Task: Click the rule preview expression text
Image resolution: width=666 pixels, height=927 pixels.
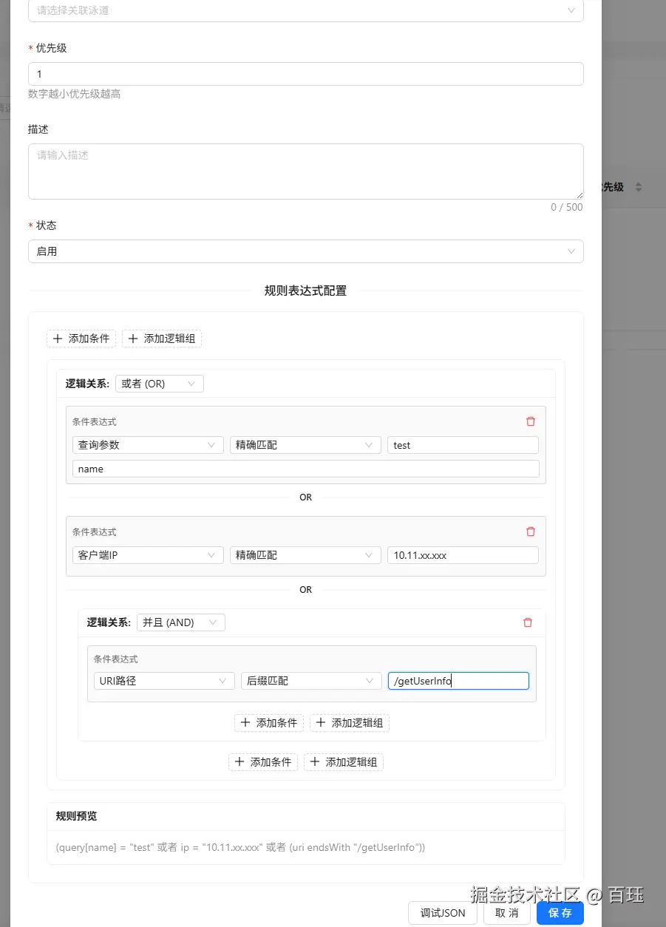Action: coord(240,847)
